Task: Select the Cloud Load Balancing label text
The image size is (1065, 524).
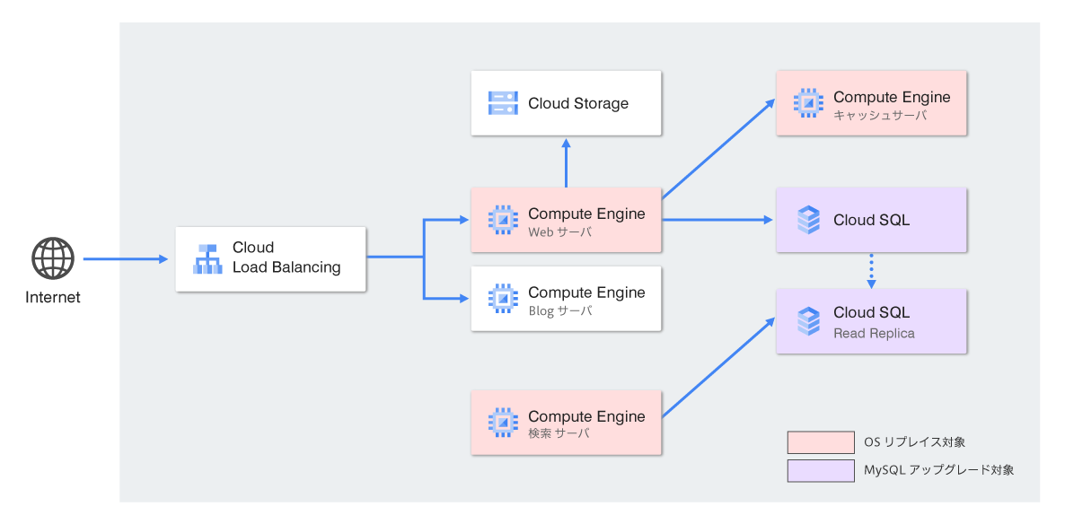Action: 286,258
